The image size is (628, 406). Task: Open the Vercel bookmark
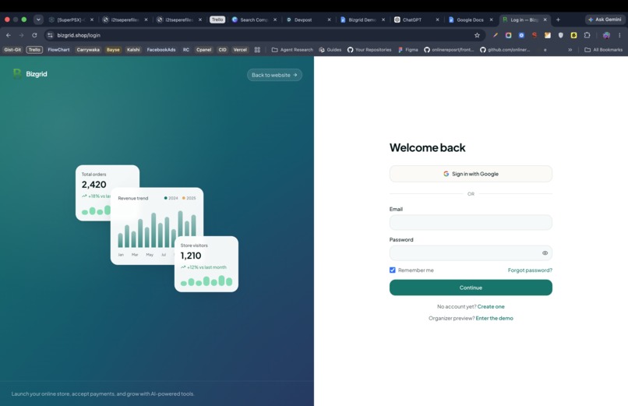point(240,50)
